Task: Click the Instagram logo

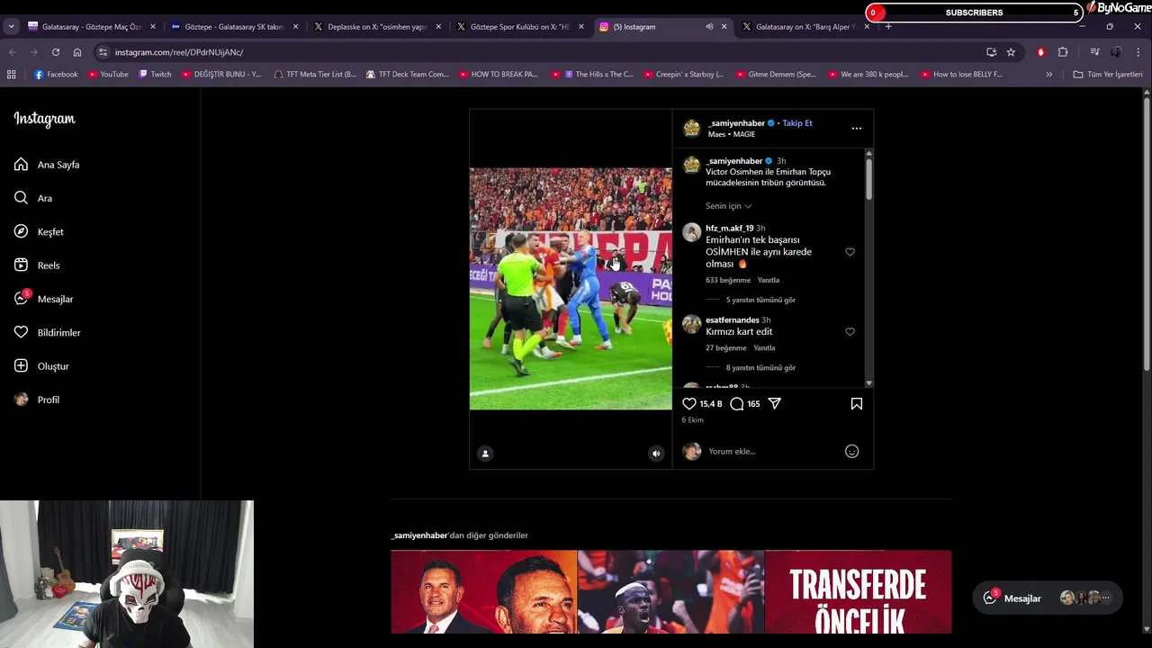Action: coord(44,119)
